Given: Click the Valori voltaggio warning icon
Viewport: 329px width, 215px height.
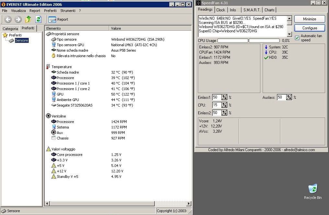Looking at the screenshot, I should pyautogui.click(x=49, y=149).
